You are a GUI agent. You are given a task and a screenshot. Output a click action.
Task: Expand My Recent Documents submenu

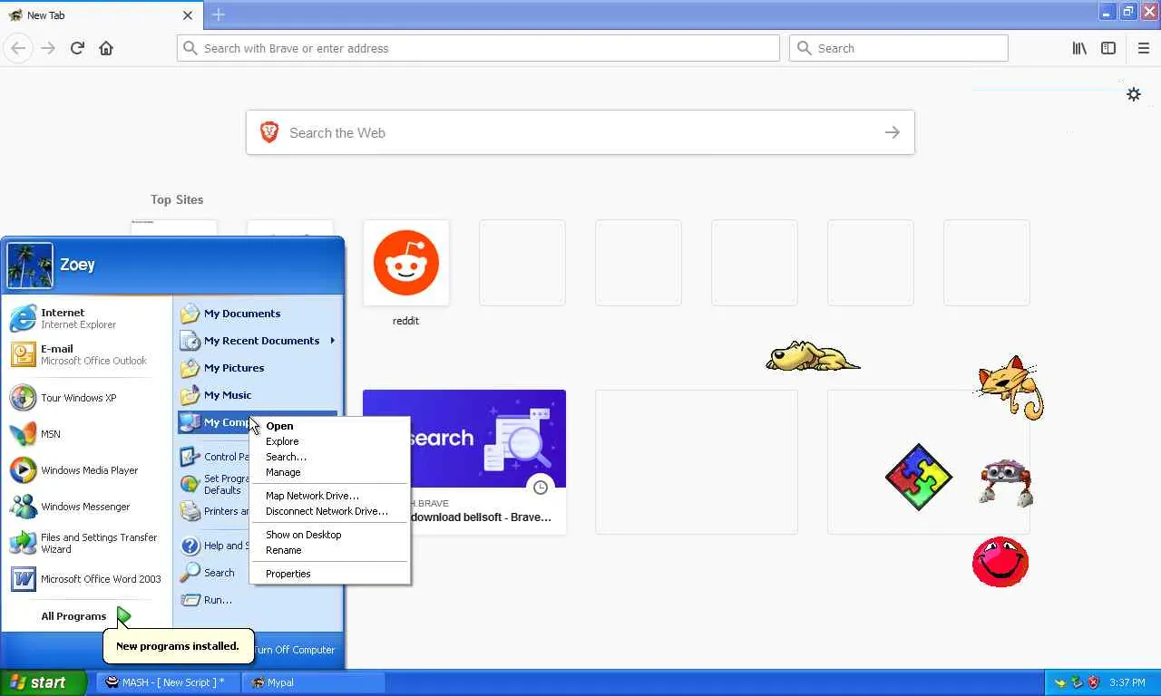pos(258,341)
